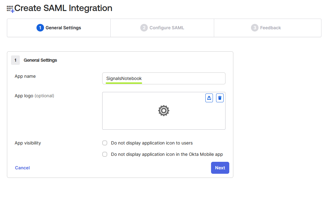The width and height of the screenshot is (323, 198).
Task: Click the Next button
Action: (x=220, y=168)
